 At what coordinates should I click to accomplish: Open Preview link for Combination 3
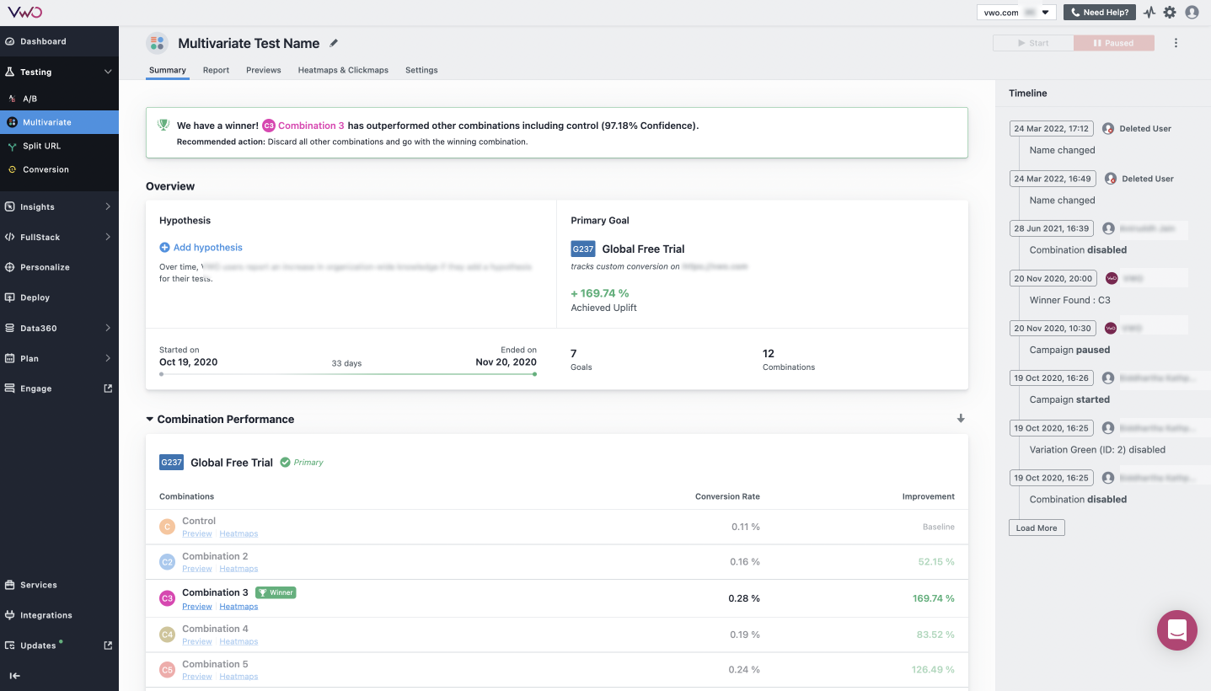point(197,607)
